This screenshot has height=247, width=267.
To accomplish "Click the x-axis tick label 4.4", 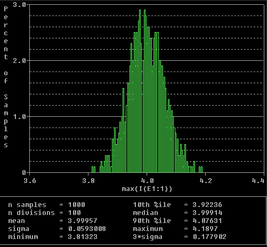I will pos(258,181).
